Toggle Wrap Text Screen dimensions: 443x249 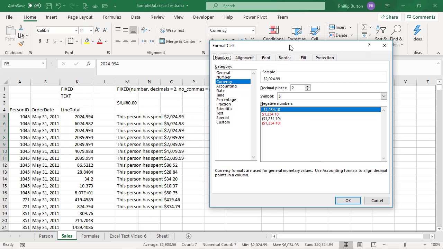(x=172, y=30)
